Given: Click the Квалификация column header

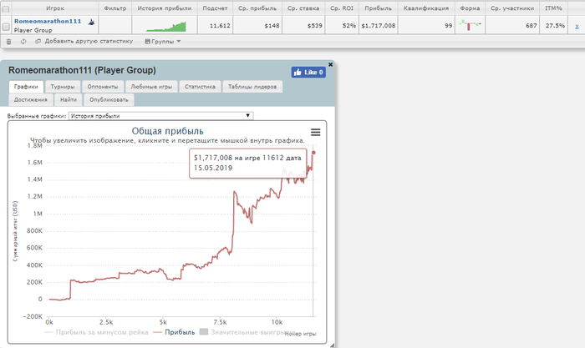Looking at the screenshot, I should pos(426,8).
